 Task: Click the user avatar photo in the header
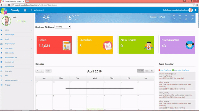191,10
